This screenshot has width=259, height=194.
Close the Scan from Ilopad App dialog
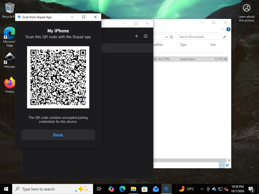pyautogui.click(x=95, y=17)
